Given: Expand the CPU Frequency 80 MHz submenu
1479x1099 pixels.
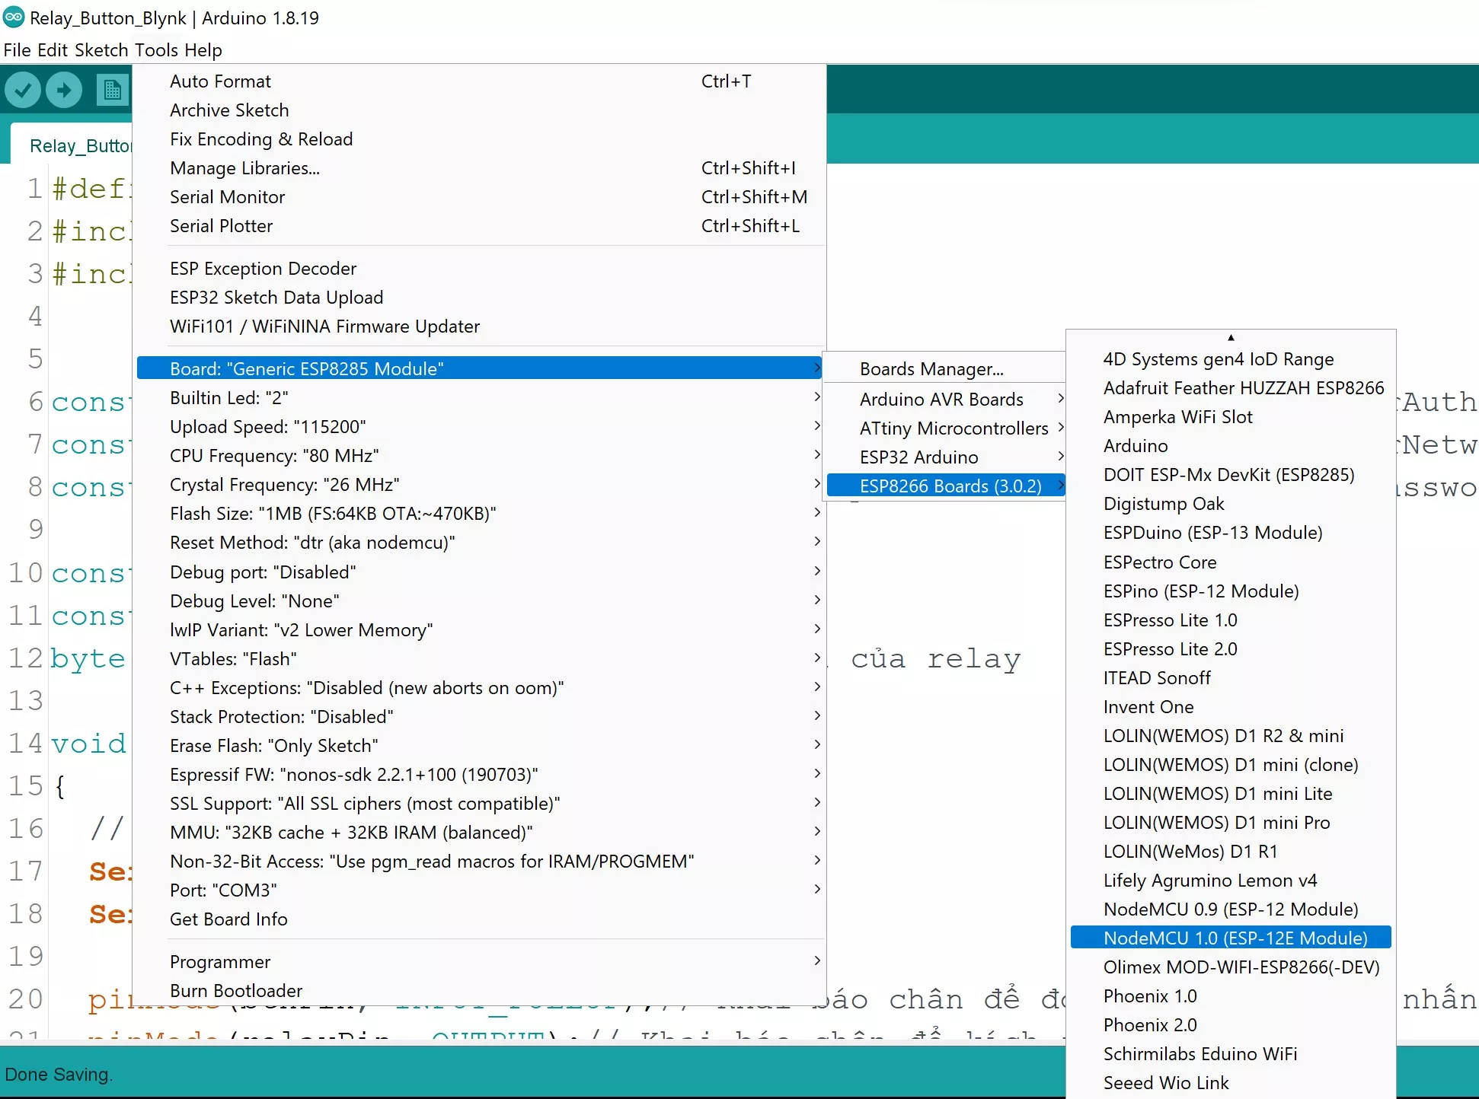Looking at the screenshot, I should tap(480, 456).
